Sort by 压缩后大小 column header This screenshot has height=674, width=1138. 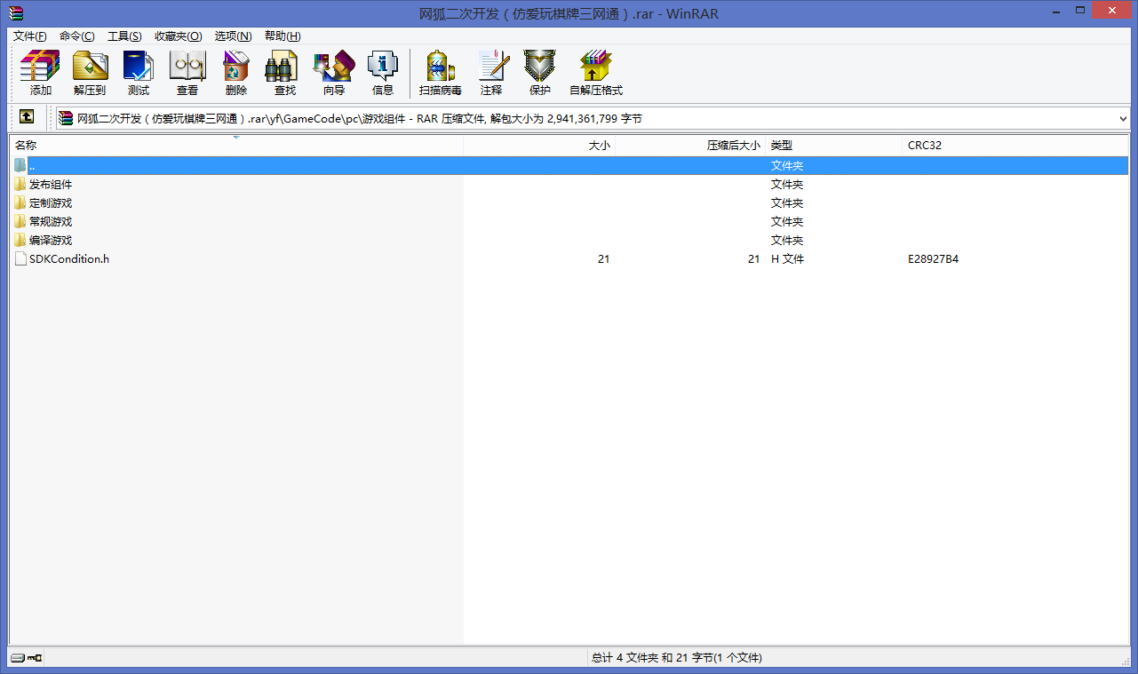tap(733, 145)
